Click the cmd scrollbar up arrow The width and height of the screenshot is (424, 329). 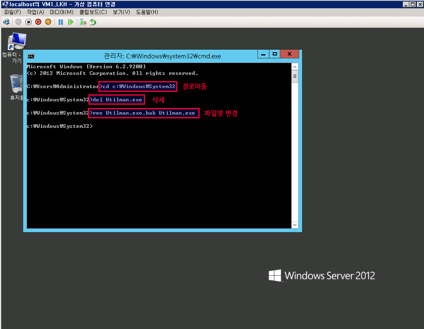point(295,67)
